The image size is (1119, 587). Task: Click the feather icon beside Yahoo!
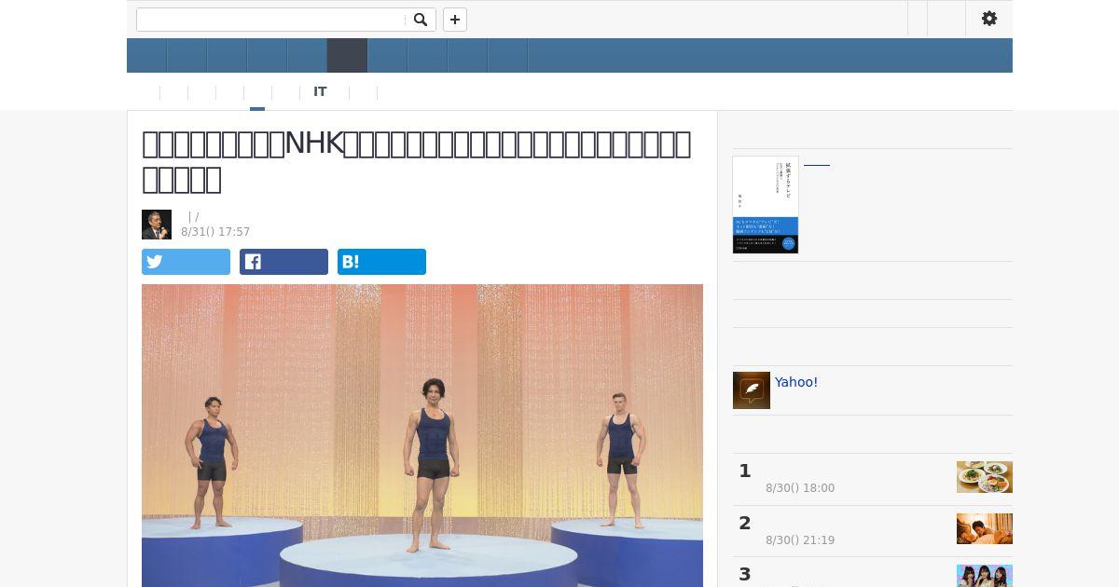(x=752, y=390)
